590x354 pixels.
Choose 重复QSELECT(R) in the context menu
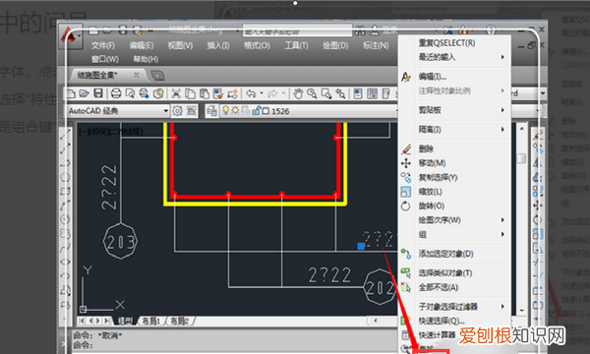[447, 43]
